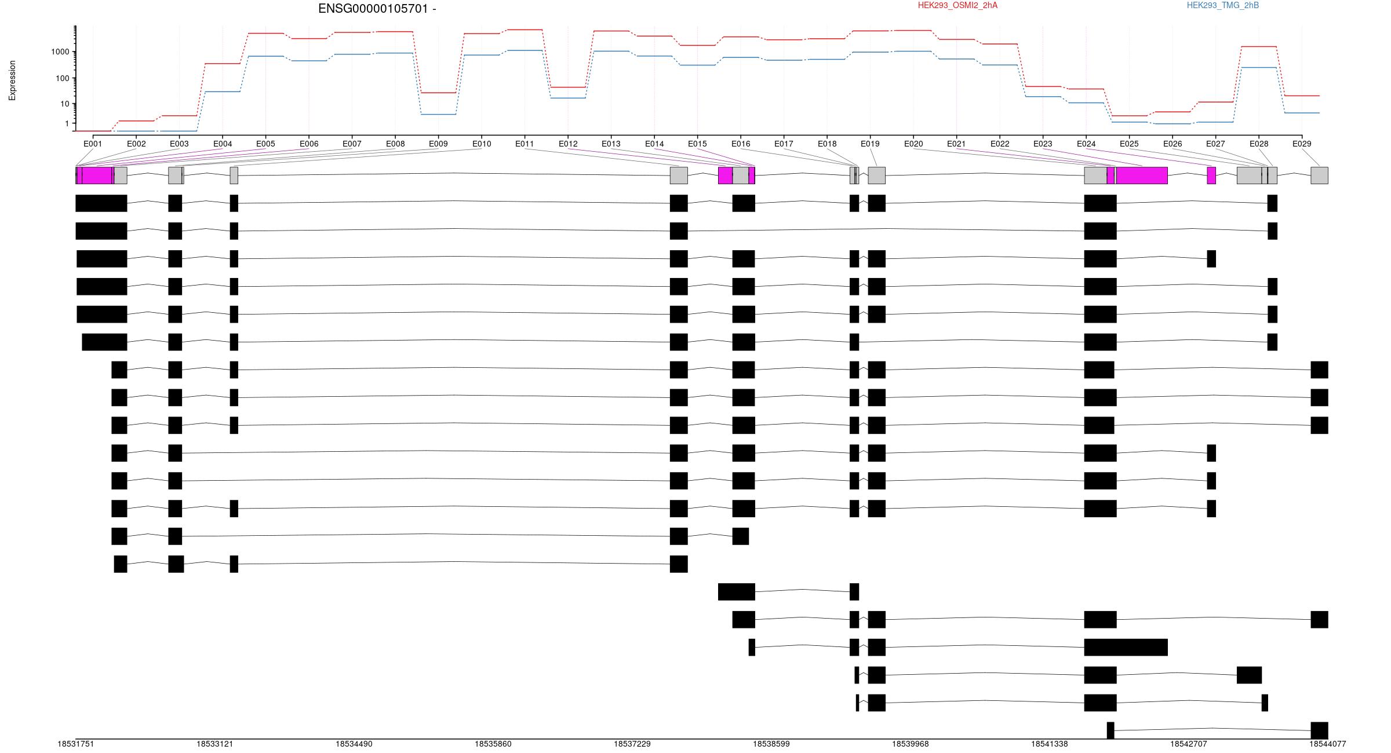The height and width of the screenshot is (753, 1391).
Task: Click genomic coordinate 18537229
Action: coord(632,744)
